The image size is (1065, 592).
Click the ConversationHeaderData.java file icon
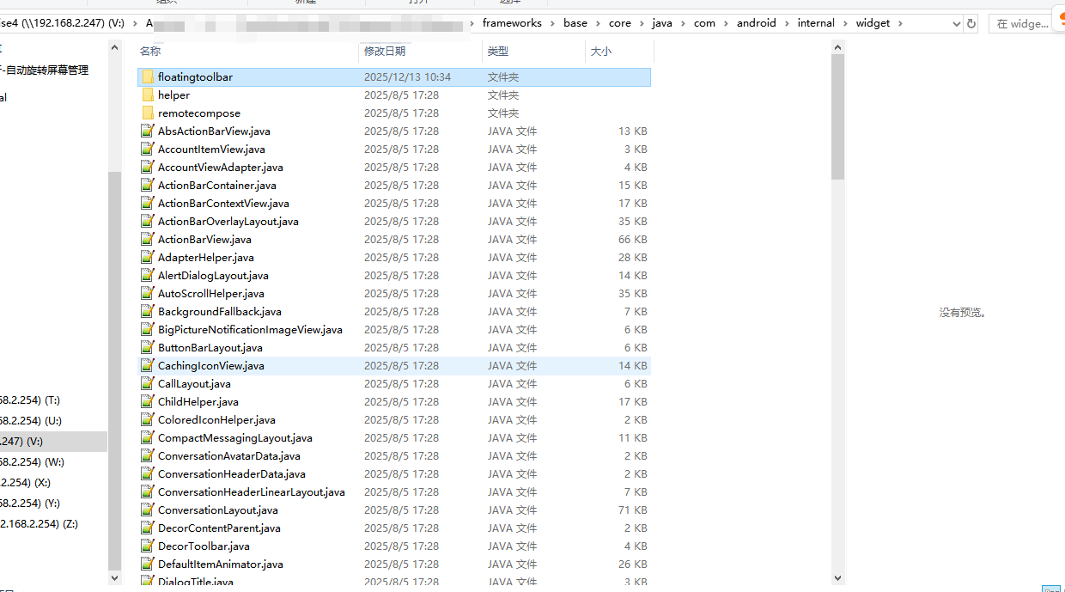pyautogui.click(x=148, y=474)
